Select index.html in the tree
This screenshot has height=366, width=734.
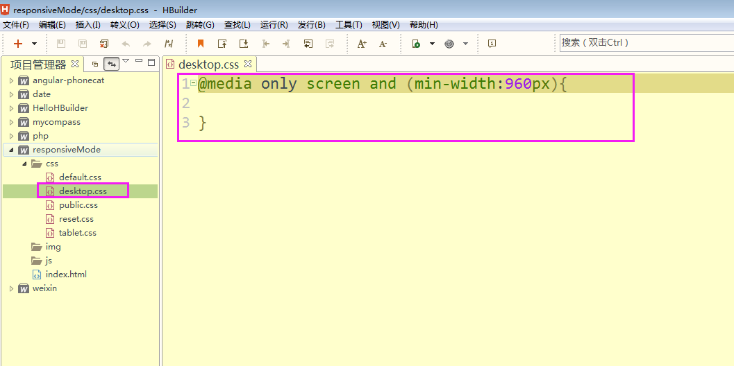[66, 274]
